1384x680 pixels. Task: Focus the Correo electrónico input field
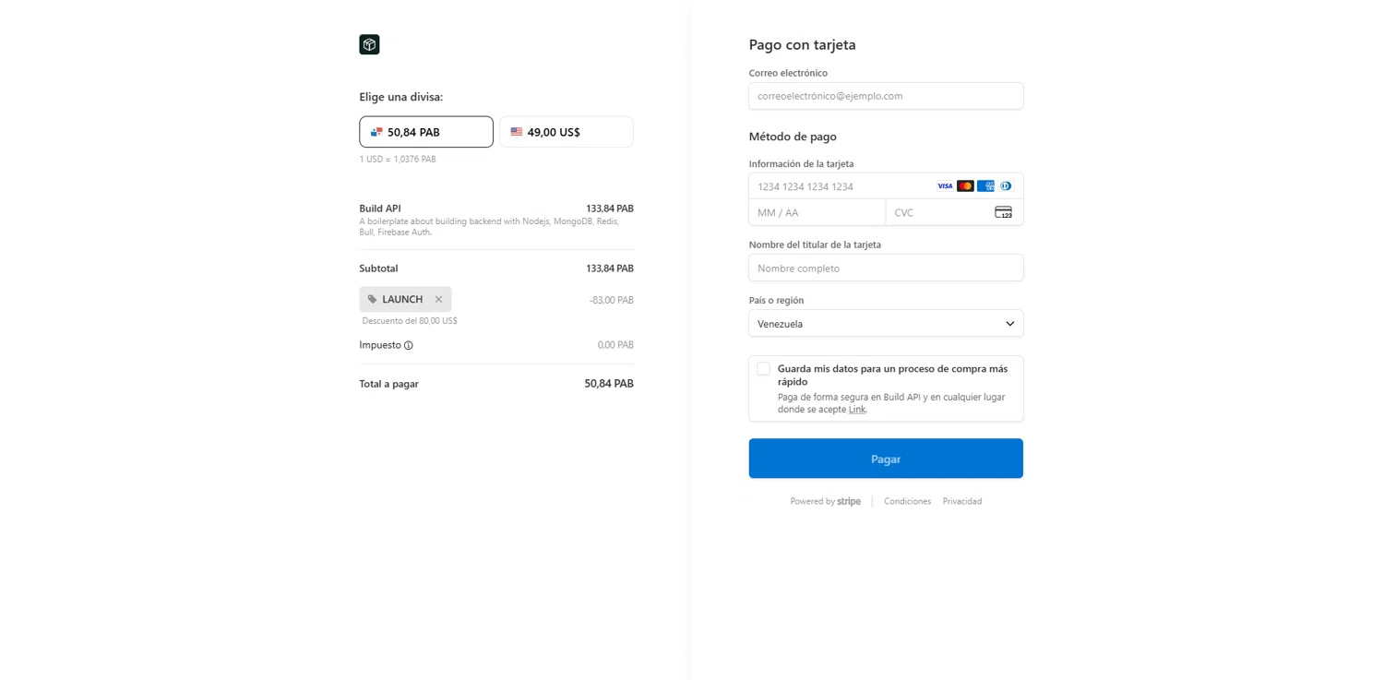click(886, 96)
